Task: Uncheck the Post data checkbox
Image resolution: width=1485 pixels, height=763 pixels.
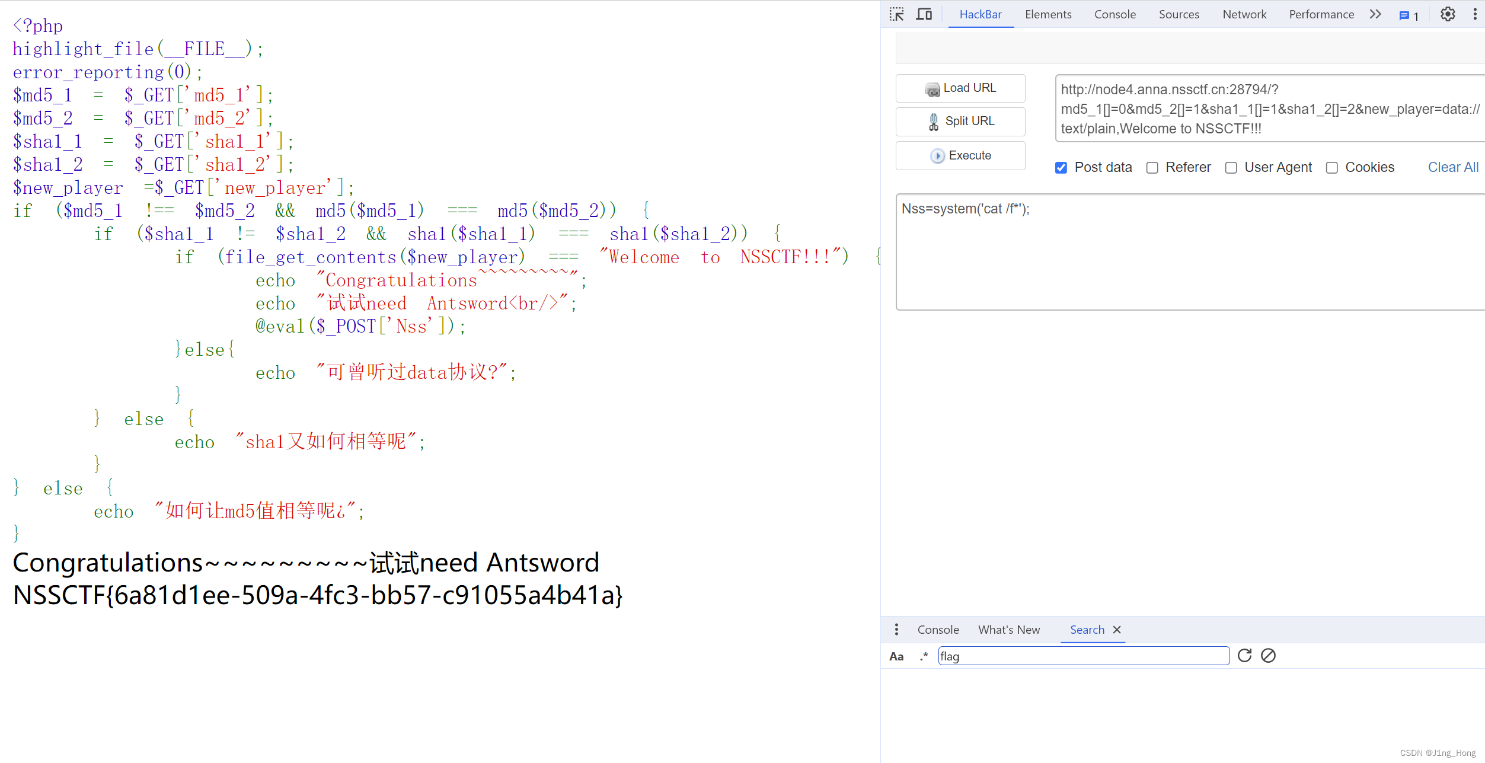Action: pos(1061,168)
